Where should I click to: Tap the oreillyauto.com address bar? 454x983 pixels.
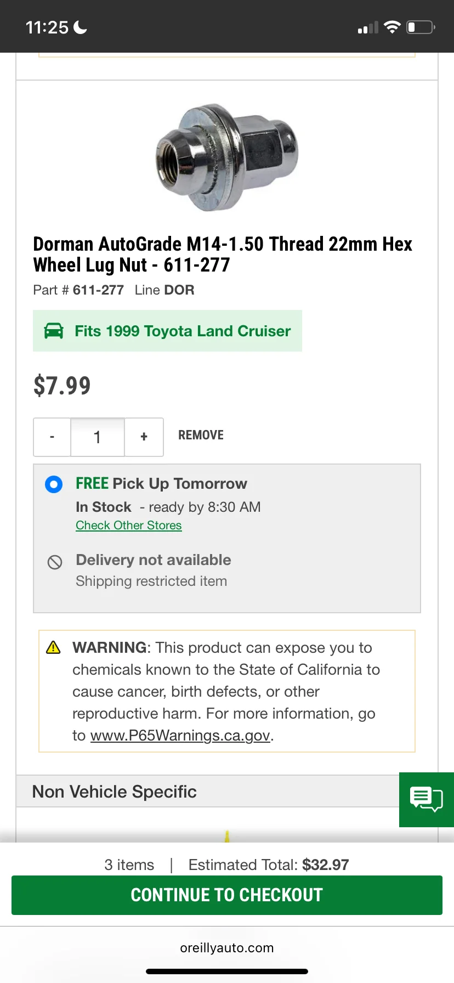[227, 948]
